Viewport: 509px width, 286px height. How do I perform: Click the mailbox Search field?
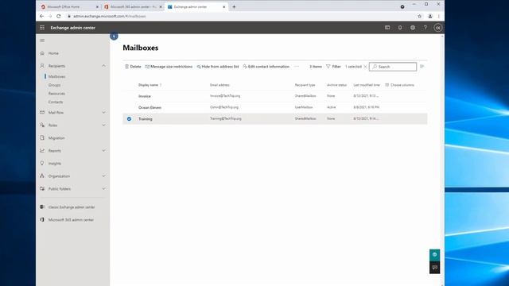(393, 67)
